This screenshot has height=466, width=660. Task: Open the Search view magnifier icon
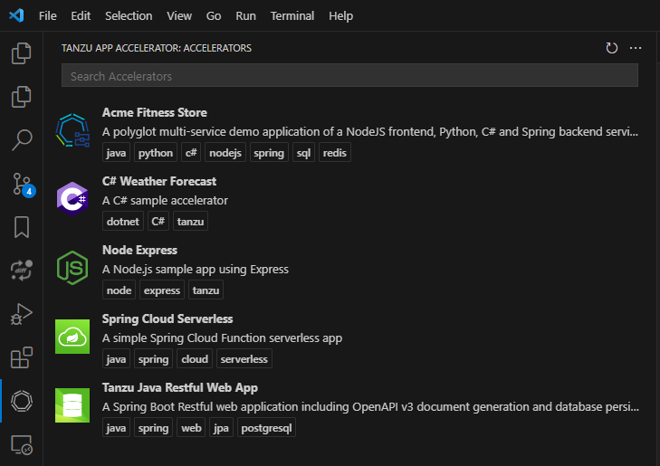pyautogui.click(x=22, y=140)
